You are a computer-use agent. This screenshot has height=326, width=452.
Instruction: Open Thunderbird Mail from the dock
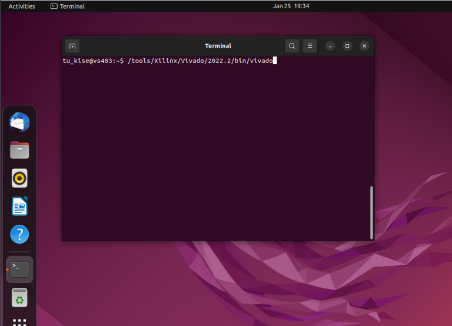[x=19, y=122]
